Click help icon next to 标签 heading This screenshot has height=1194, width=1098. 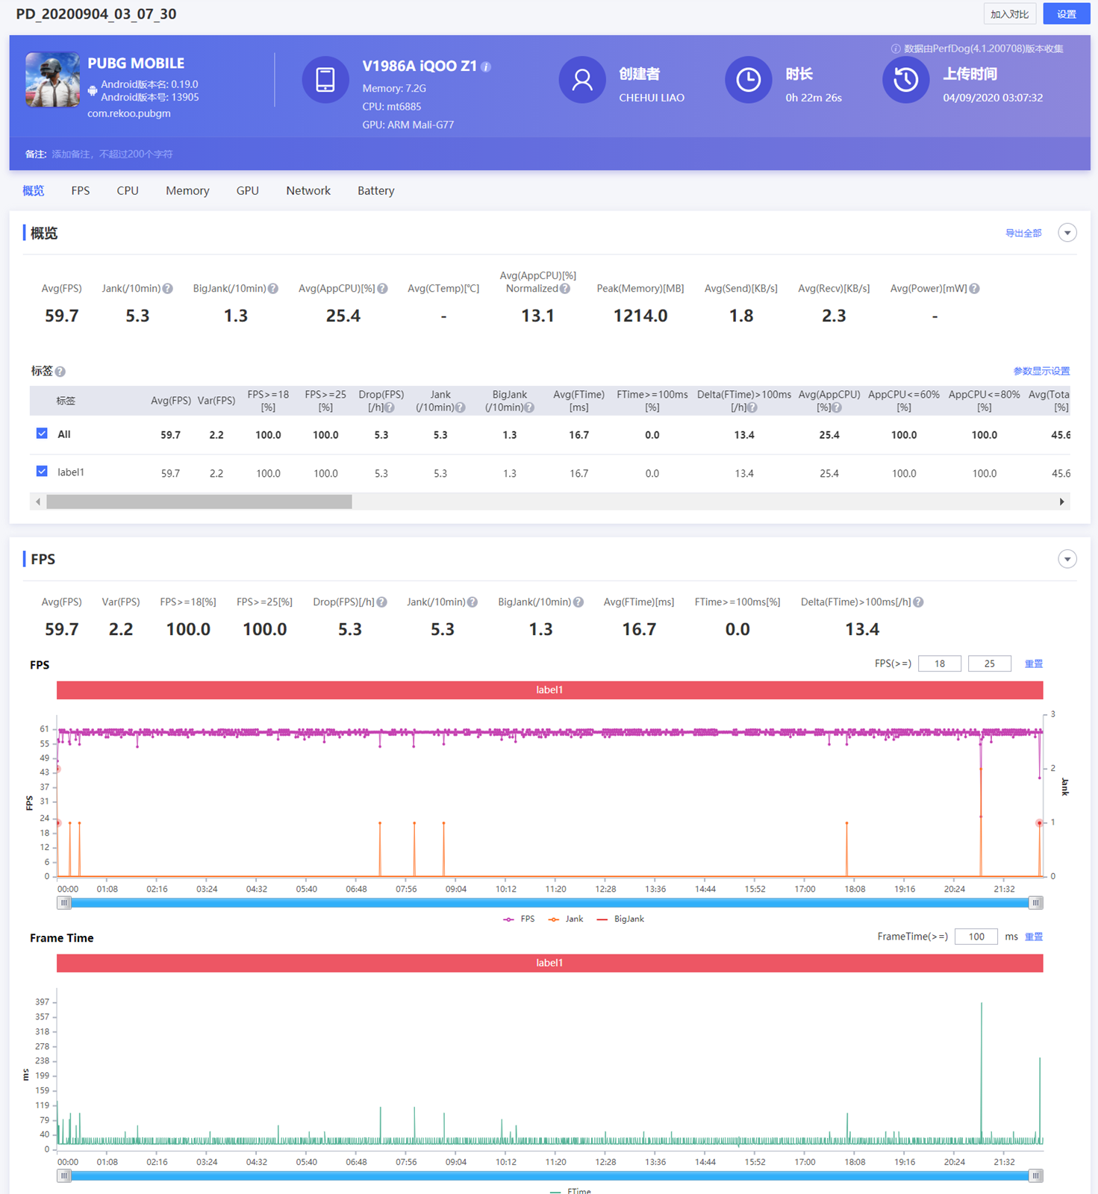coord(60,372)
